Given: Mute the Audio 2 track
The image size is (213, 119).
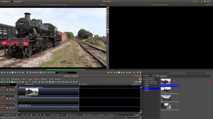Looking at the screenshot, I should pyautogui.click(x=13, y=108).
